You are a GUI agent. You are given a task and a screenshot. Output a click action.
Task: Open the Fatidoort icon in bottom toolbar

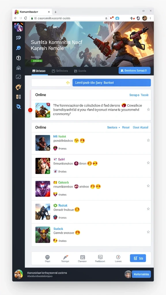coord(100,258)
